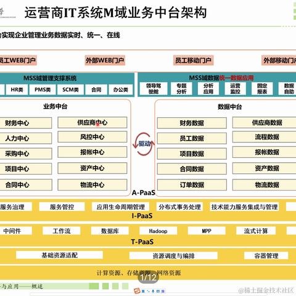Click the SCM类 box
296x296 pixels.
[70, 89]
